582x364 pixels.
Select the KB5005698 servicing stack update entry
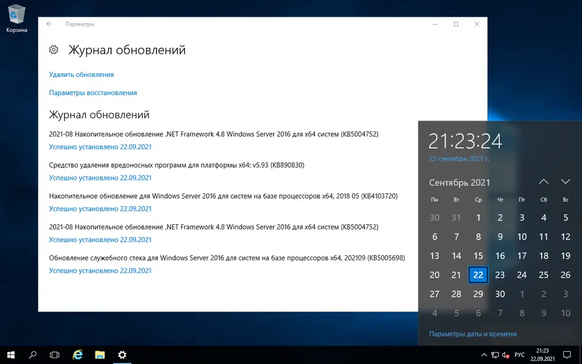pos(227,258)
